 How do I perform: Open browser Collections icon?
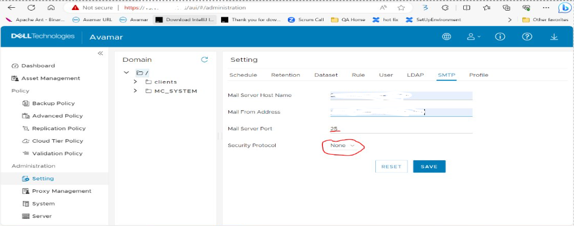[507, 7]
